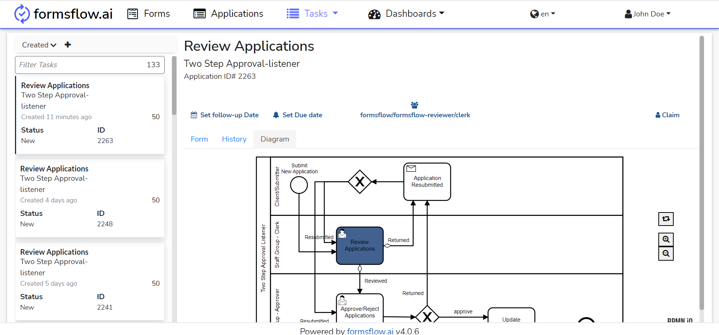Open the Forms menu item

click(x=149, y=14)
